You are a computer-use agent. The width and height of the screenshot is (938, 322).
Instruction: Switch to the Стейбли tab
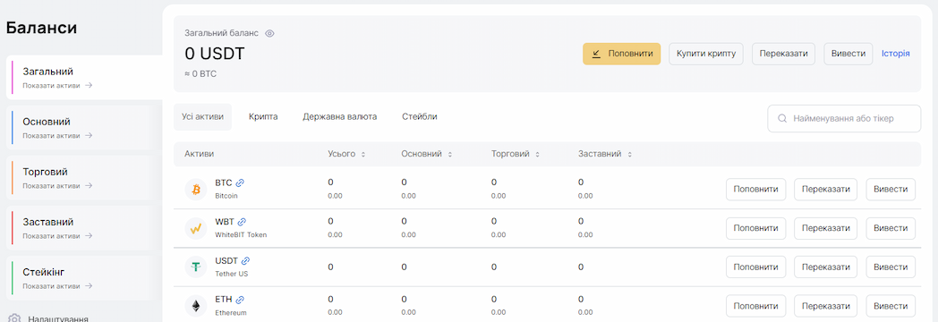pyautogui.click(x=420, y=117)
